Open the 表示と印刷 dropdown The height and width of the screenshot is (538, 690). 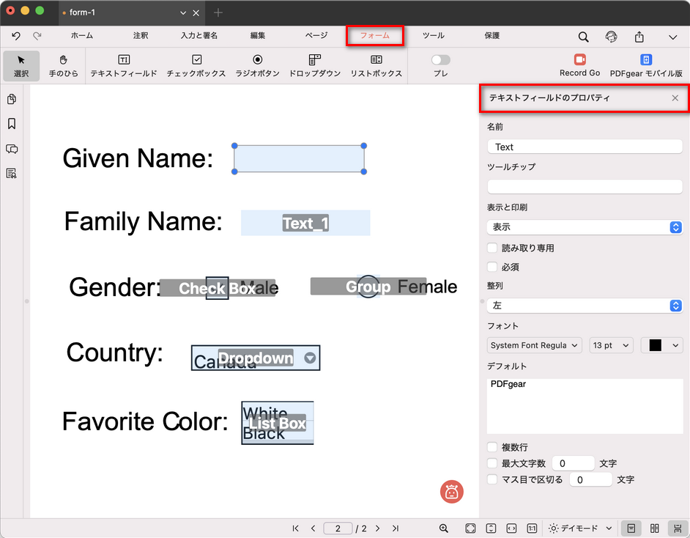(x=585, y=227)
